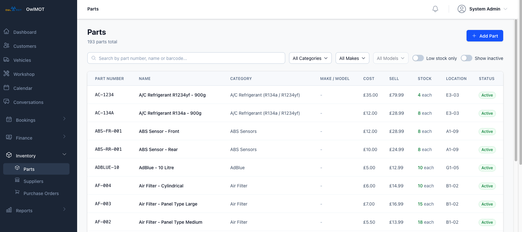The height and width of the screenshot is (232, 522).
Task: Go to Purchase Orders page
Action: click(x=41, y=193)
